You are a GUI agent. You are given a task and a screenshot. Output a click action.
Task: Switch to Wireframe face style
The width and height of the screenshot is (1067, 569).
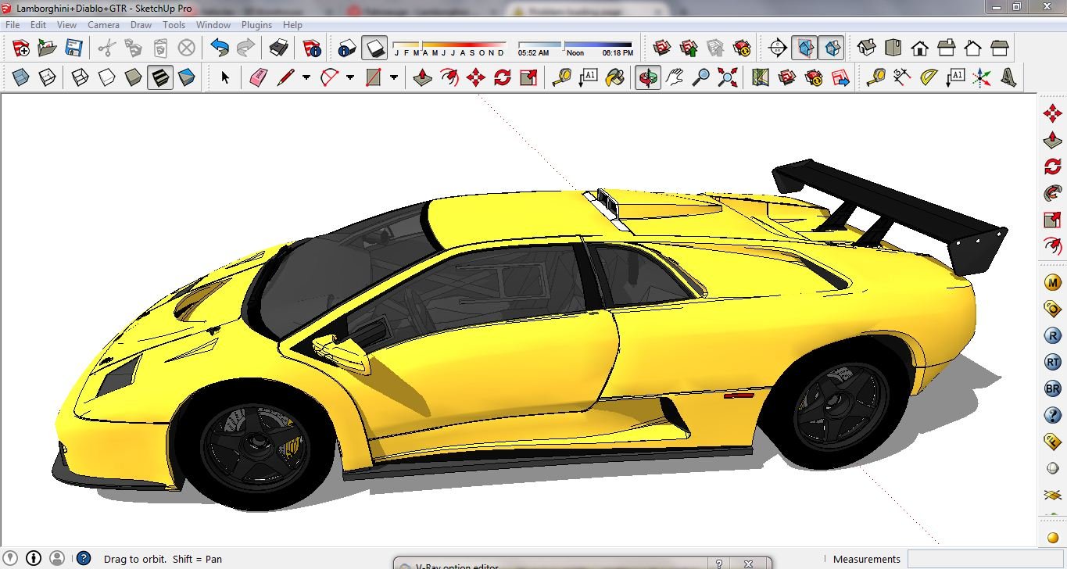coord(81,77)
